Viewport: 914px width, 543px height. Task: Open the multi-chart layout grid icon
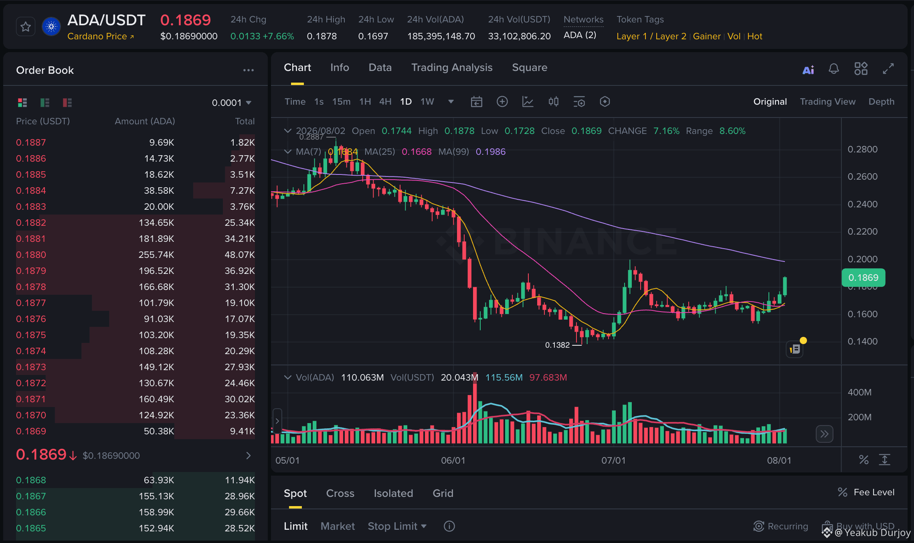861,69
